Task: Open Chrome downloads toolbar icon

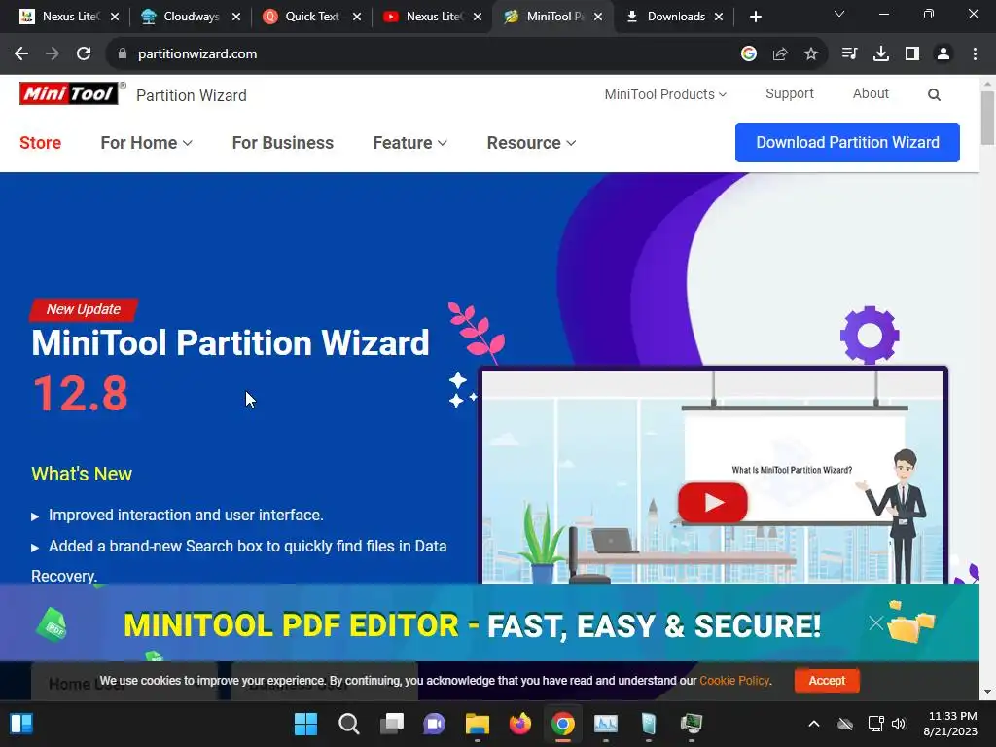Action: 881,54
